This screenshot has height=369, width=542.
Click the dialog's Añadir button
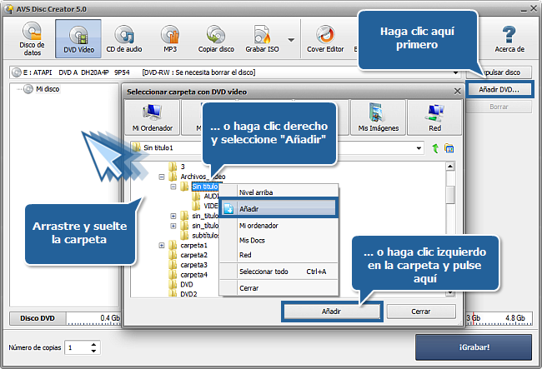pyautogui.click(x=332, y=312)
